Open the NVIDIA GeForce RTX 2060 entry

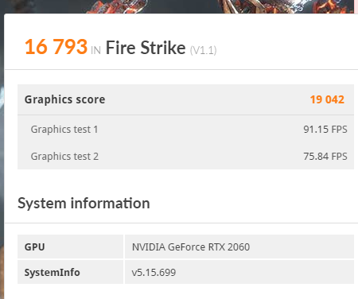191,247
